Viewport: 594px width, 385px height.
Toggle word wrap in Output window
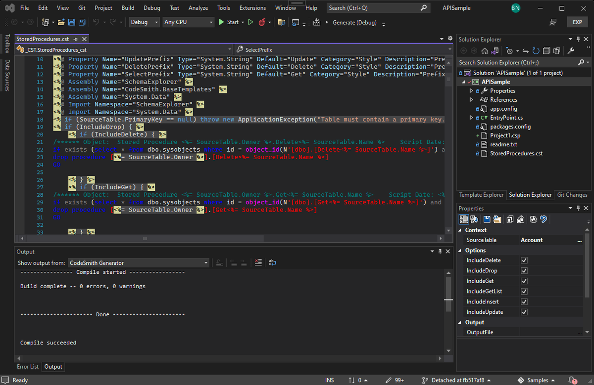pos(273,263)
